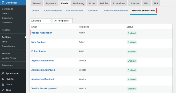Click the Plugins menu label
Viewport: 176px width, 93px height.
(10, 79)
